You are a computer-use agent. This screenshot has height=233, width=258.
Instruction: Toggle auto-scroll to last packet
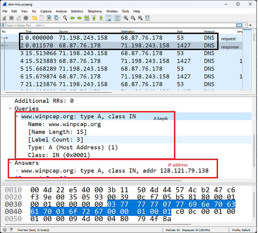[x=108, y=18]
